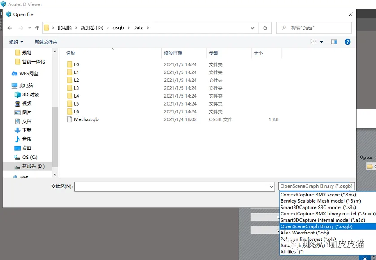Screen dimensions: 376x260
Task: Select the L0 folder
Action: tap(76, 64)
